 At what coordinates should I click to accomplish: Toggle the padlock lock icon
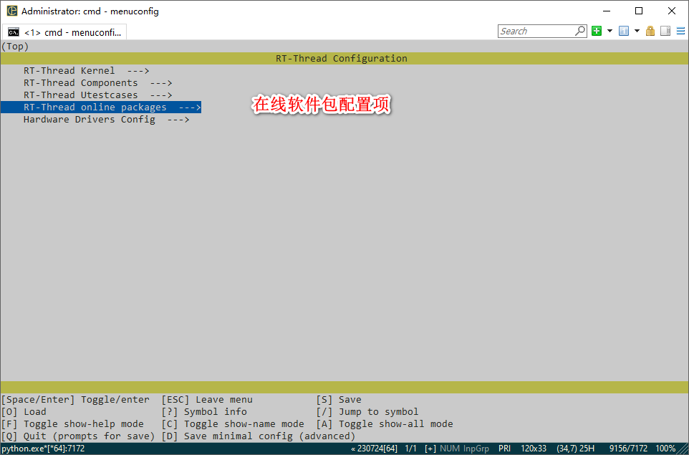(650, 31)
